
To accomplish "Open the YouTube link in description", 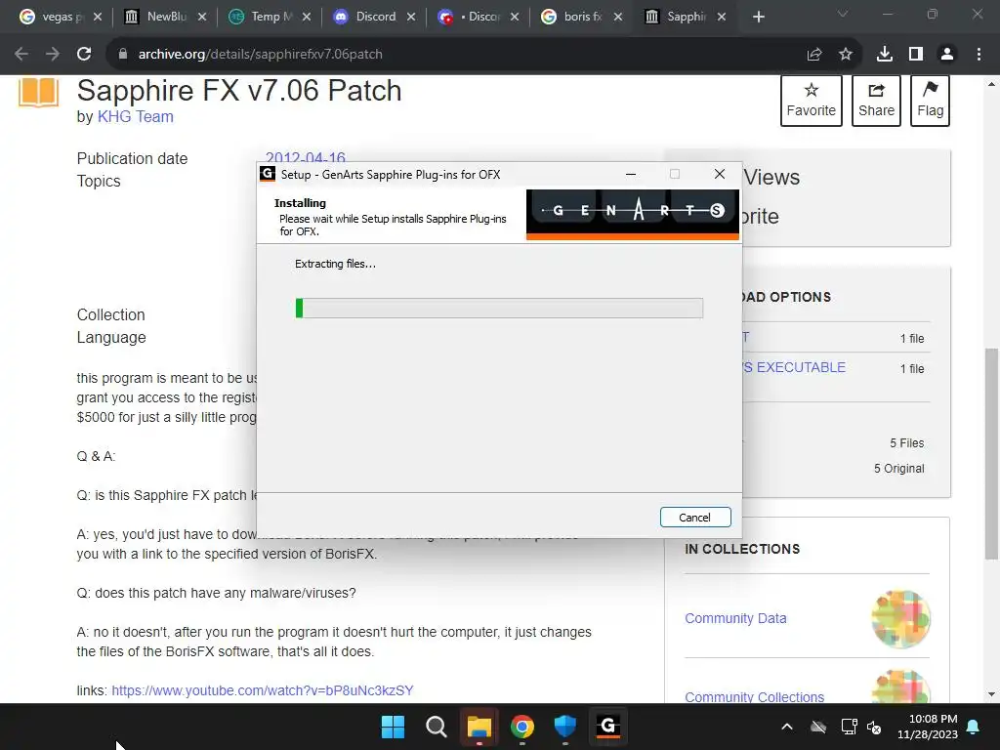I will click(263, 690).
